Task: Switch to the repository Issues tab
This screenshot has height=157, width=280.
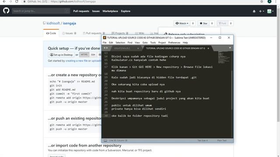Action: pyautogui.click(x=69, y=33)
